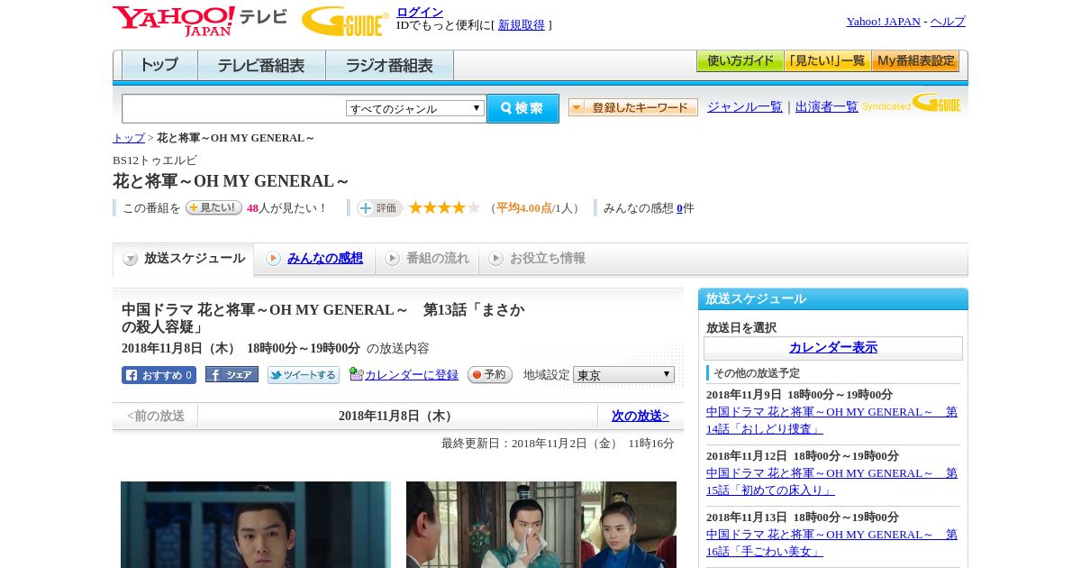Click the left drama scene thumbnail
The image size is (1081, 568).
[256, 525]
